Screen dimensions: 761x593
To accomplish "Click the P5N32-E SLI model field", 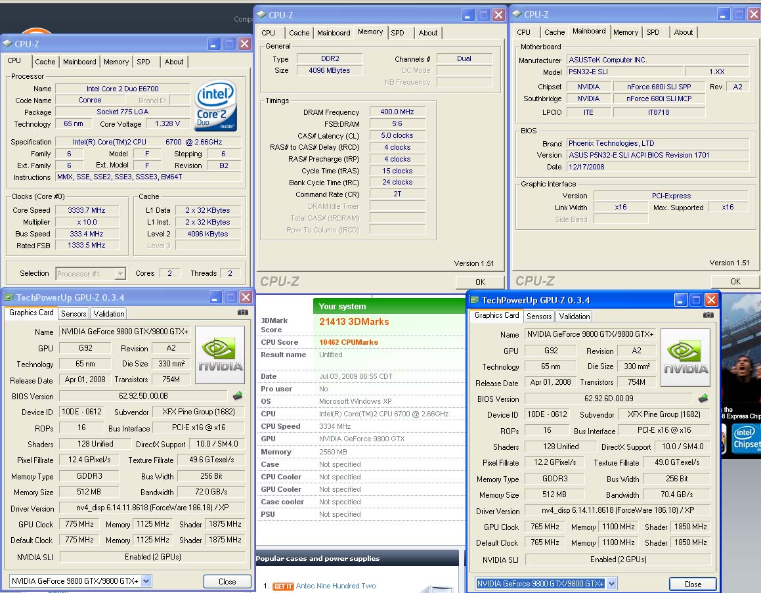I will (625, 72).
